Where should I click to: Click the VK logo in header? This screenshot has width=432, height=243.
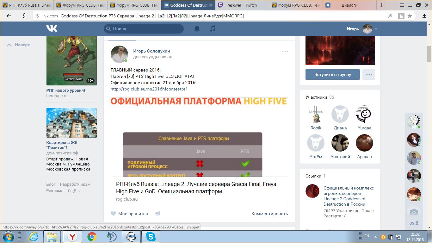[x=52, y=28]
